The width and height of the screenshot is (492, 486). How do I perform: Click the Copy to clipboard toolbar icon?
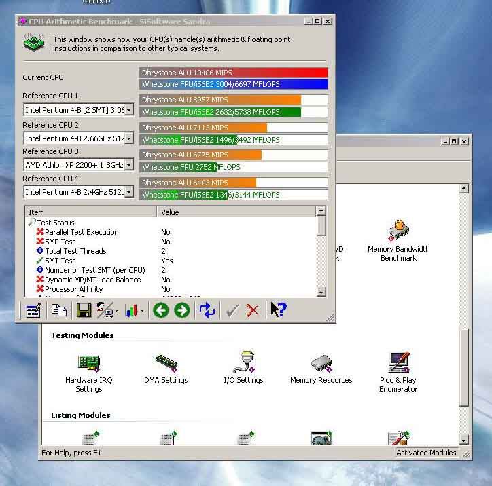(58, 310)
